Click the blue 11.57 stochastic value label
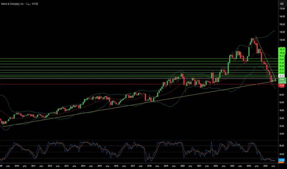 (281, 160)
